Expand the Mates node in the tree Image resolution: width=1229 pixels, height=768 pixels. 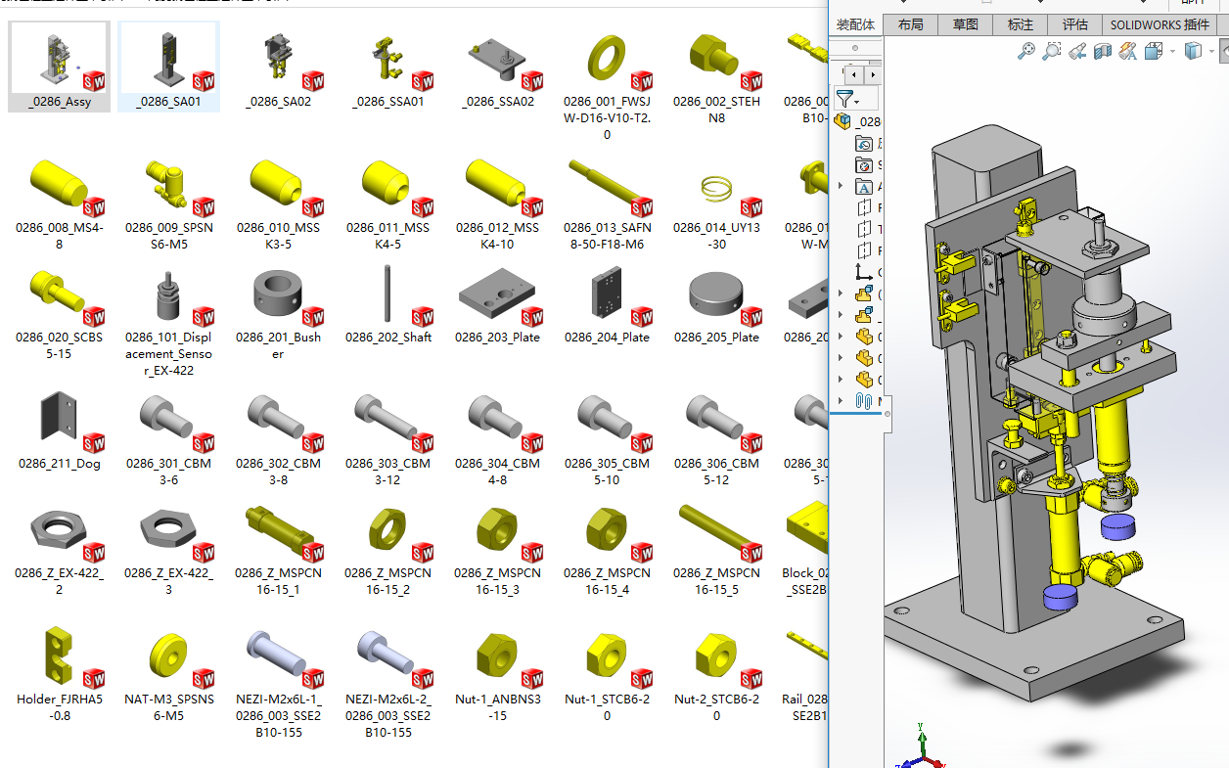841,401
